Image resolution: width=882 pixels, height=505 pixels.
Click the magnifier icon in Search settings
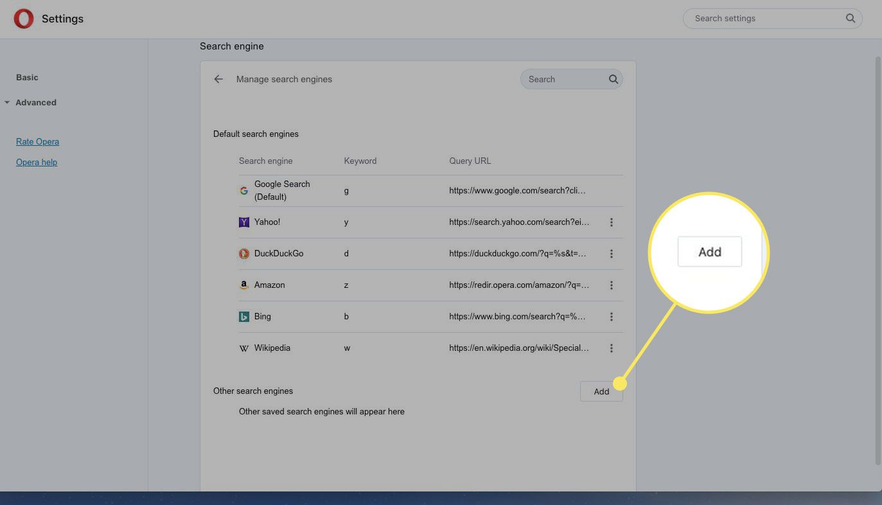pos(851,18)
